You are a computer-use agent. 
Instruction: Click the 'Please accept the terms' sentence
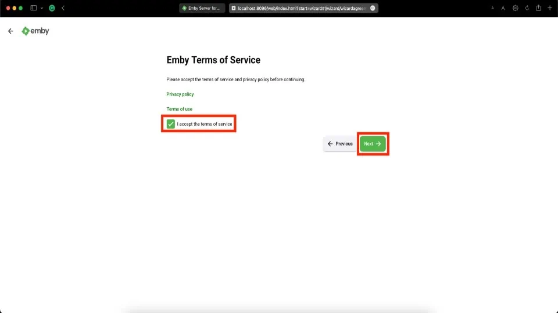(x=235, y=79)
